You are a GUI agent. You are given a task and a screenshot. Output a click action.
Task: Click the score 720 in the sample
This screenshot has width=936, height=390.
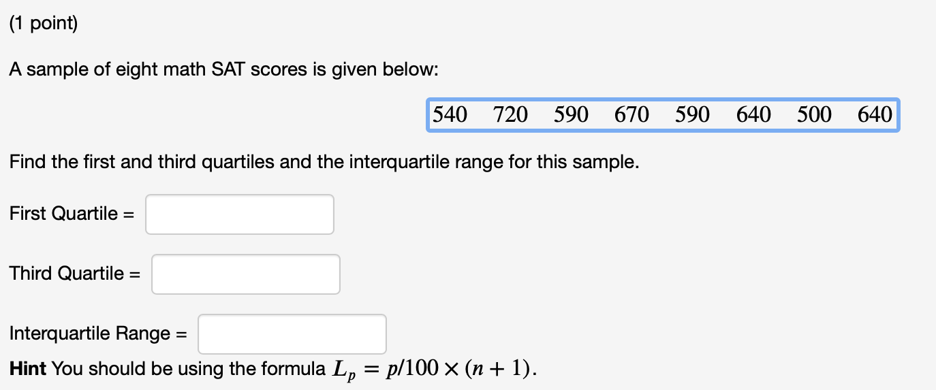[510, 114]
